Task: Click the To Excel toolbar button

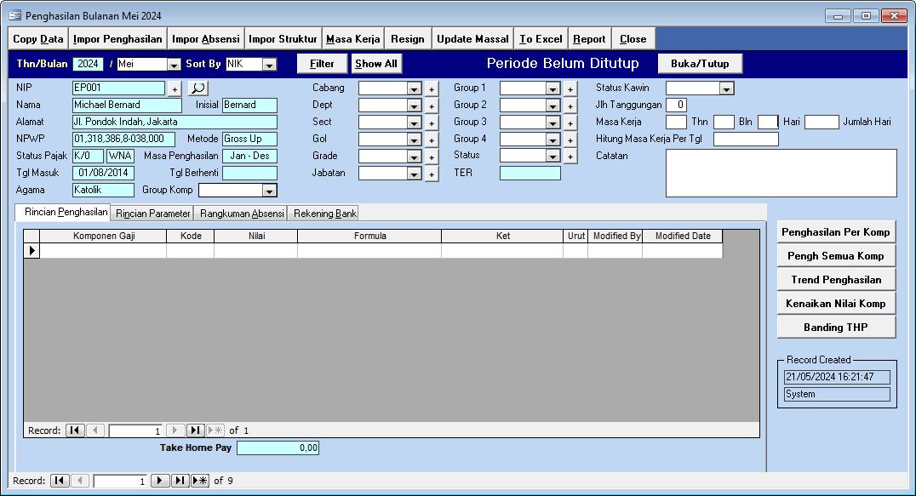Action: coord(541,39)
